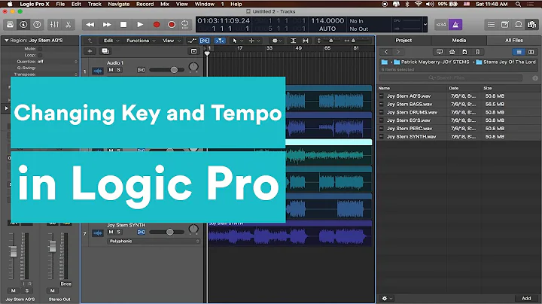This screenshot has height=304, width=542.
Task: Switch browser to column view
Action: point(531,52)
